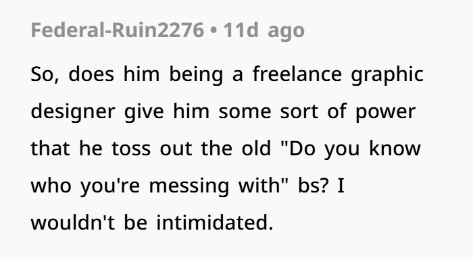Click the word "So," starting the comment
Image resolution: width=473 pixels, height=260 pixels.
(x=45, y=74)
